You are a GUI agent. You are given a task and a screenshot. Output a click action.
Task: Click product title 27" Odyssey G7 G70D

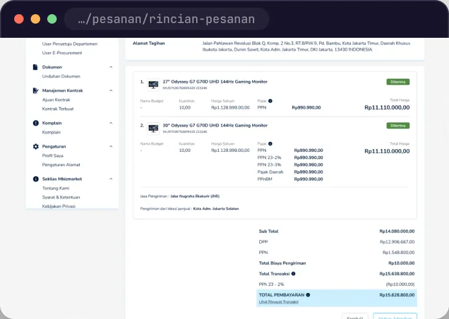coord(215,82)
